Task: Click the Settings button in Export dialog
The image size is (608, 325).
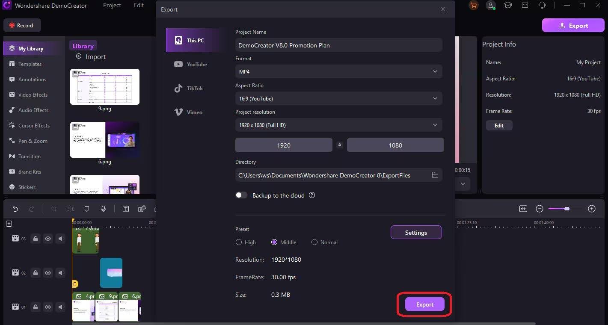Action: pyautogui.click(x=416, y=233)
